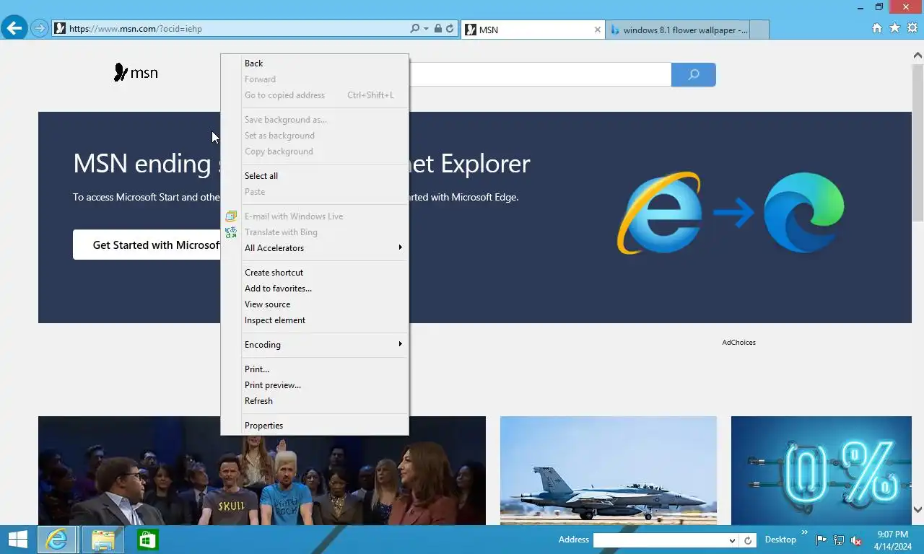Click the AdChoices link
This screenshot has width=924, height=554.
pyautogui.click(x=738, y=343)
